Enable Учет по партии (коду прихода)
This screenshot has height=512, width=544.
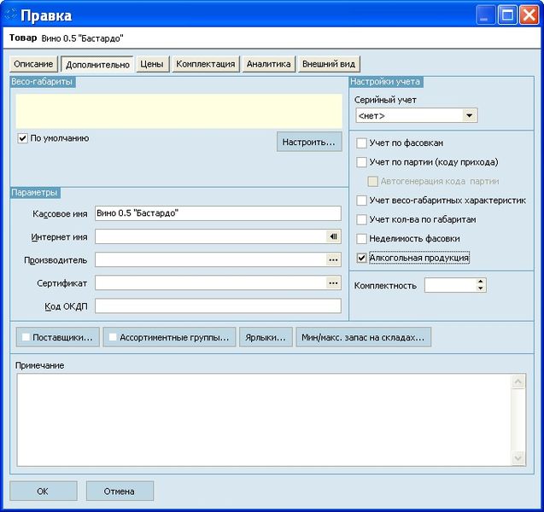coord(361,162)
